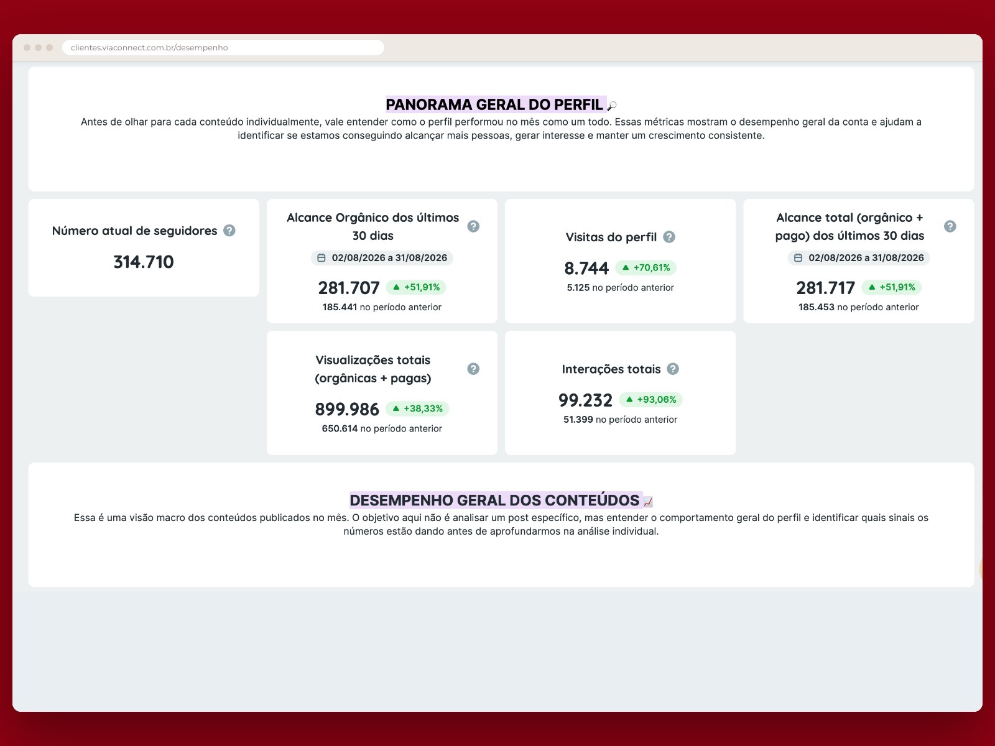
Task: Click the value 281.707 in Alcance Orgânico
Action: click(x=349, y=288)
